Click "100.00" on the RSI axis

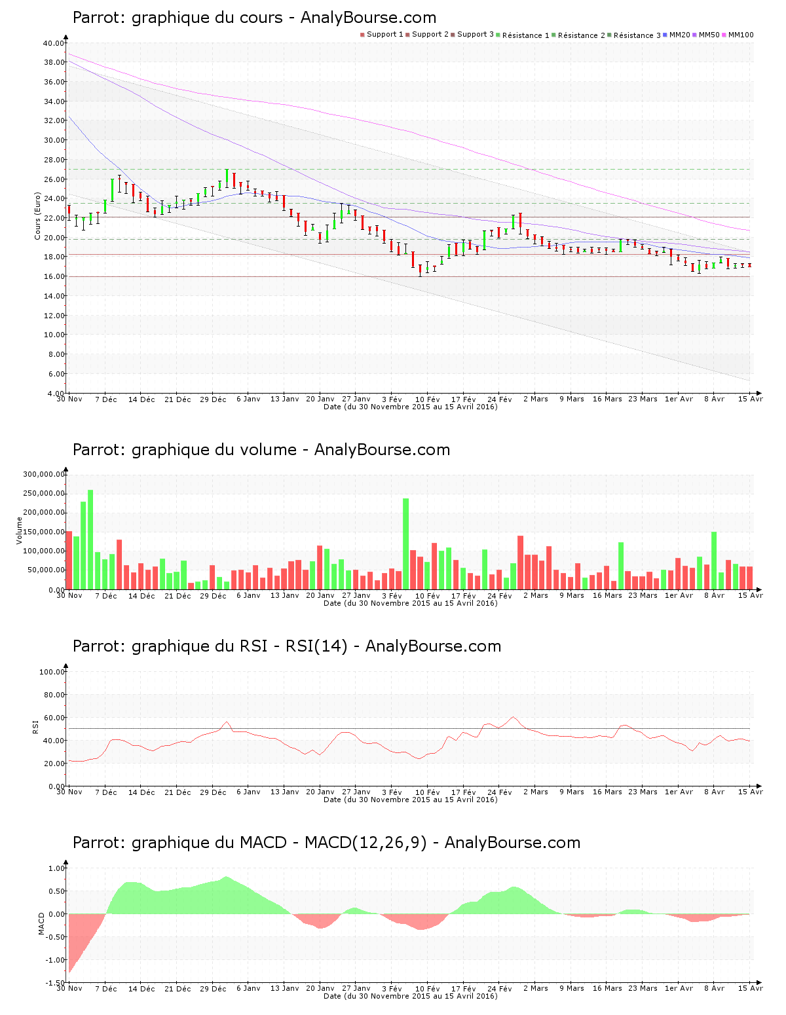tap(52, 672)
